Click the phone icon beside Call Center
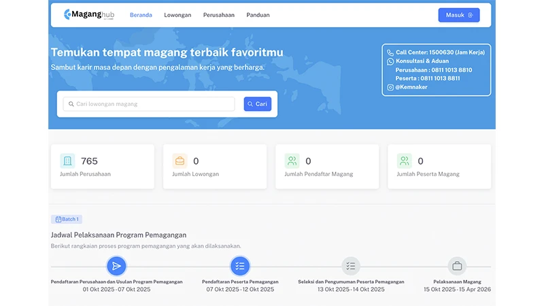This screenshot has width=544, height=306. [x=390, y=52]
